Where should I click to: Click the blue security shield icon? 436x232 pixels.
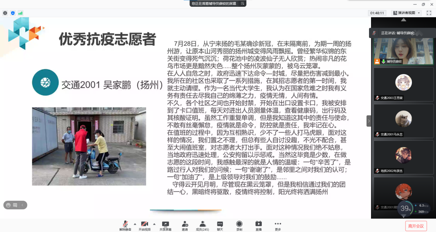(x=13, y=13)
